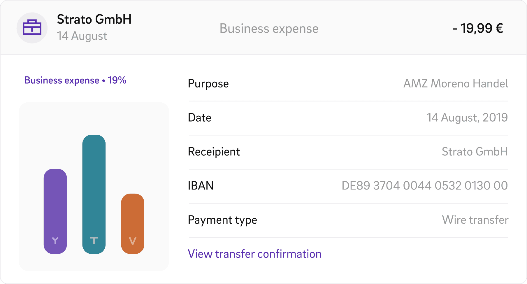Click the Date row label
This screenshot has width=527, height=284.
point(199,118)
